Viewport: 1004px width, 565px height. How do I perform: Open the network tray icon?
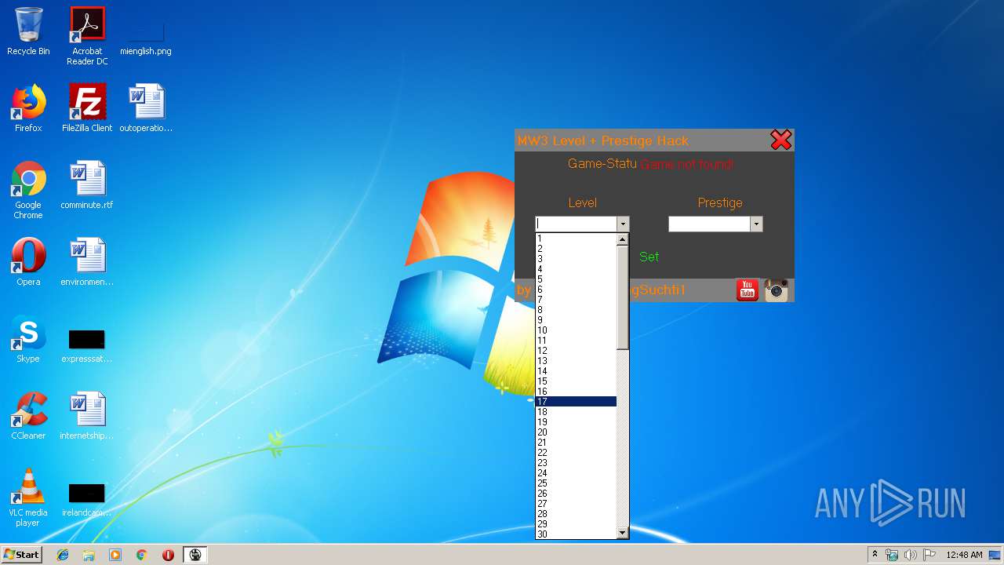pyautogui.click(x=892, y=555)
